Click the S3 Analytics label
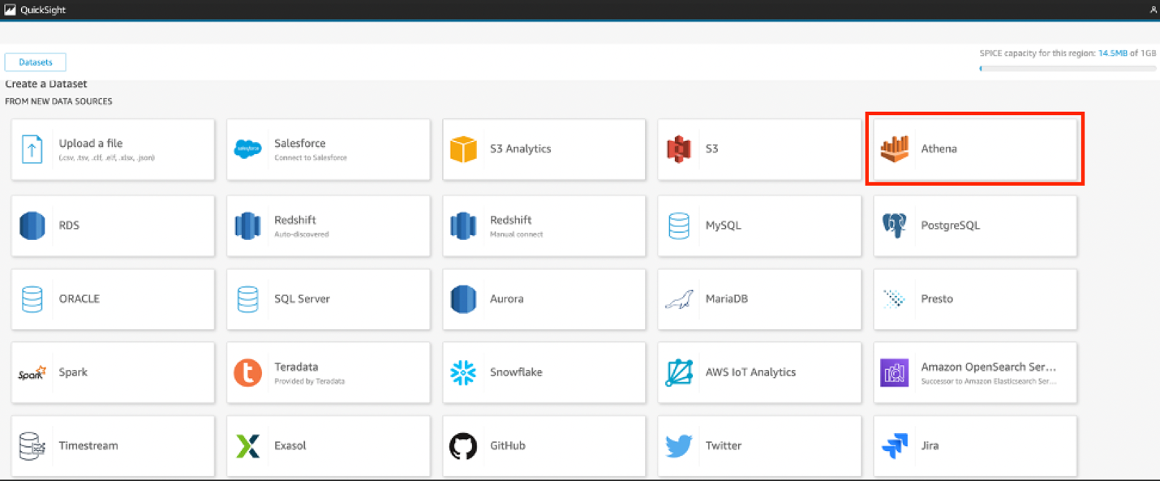The height and width of the screenshot is (481, 1160). [x=521, y=149]
